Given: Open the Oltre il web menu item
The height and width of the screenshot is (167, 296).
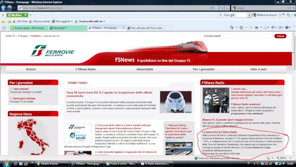Looking at the screenshot, I should coord(258,69).
